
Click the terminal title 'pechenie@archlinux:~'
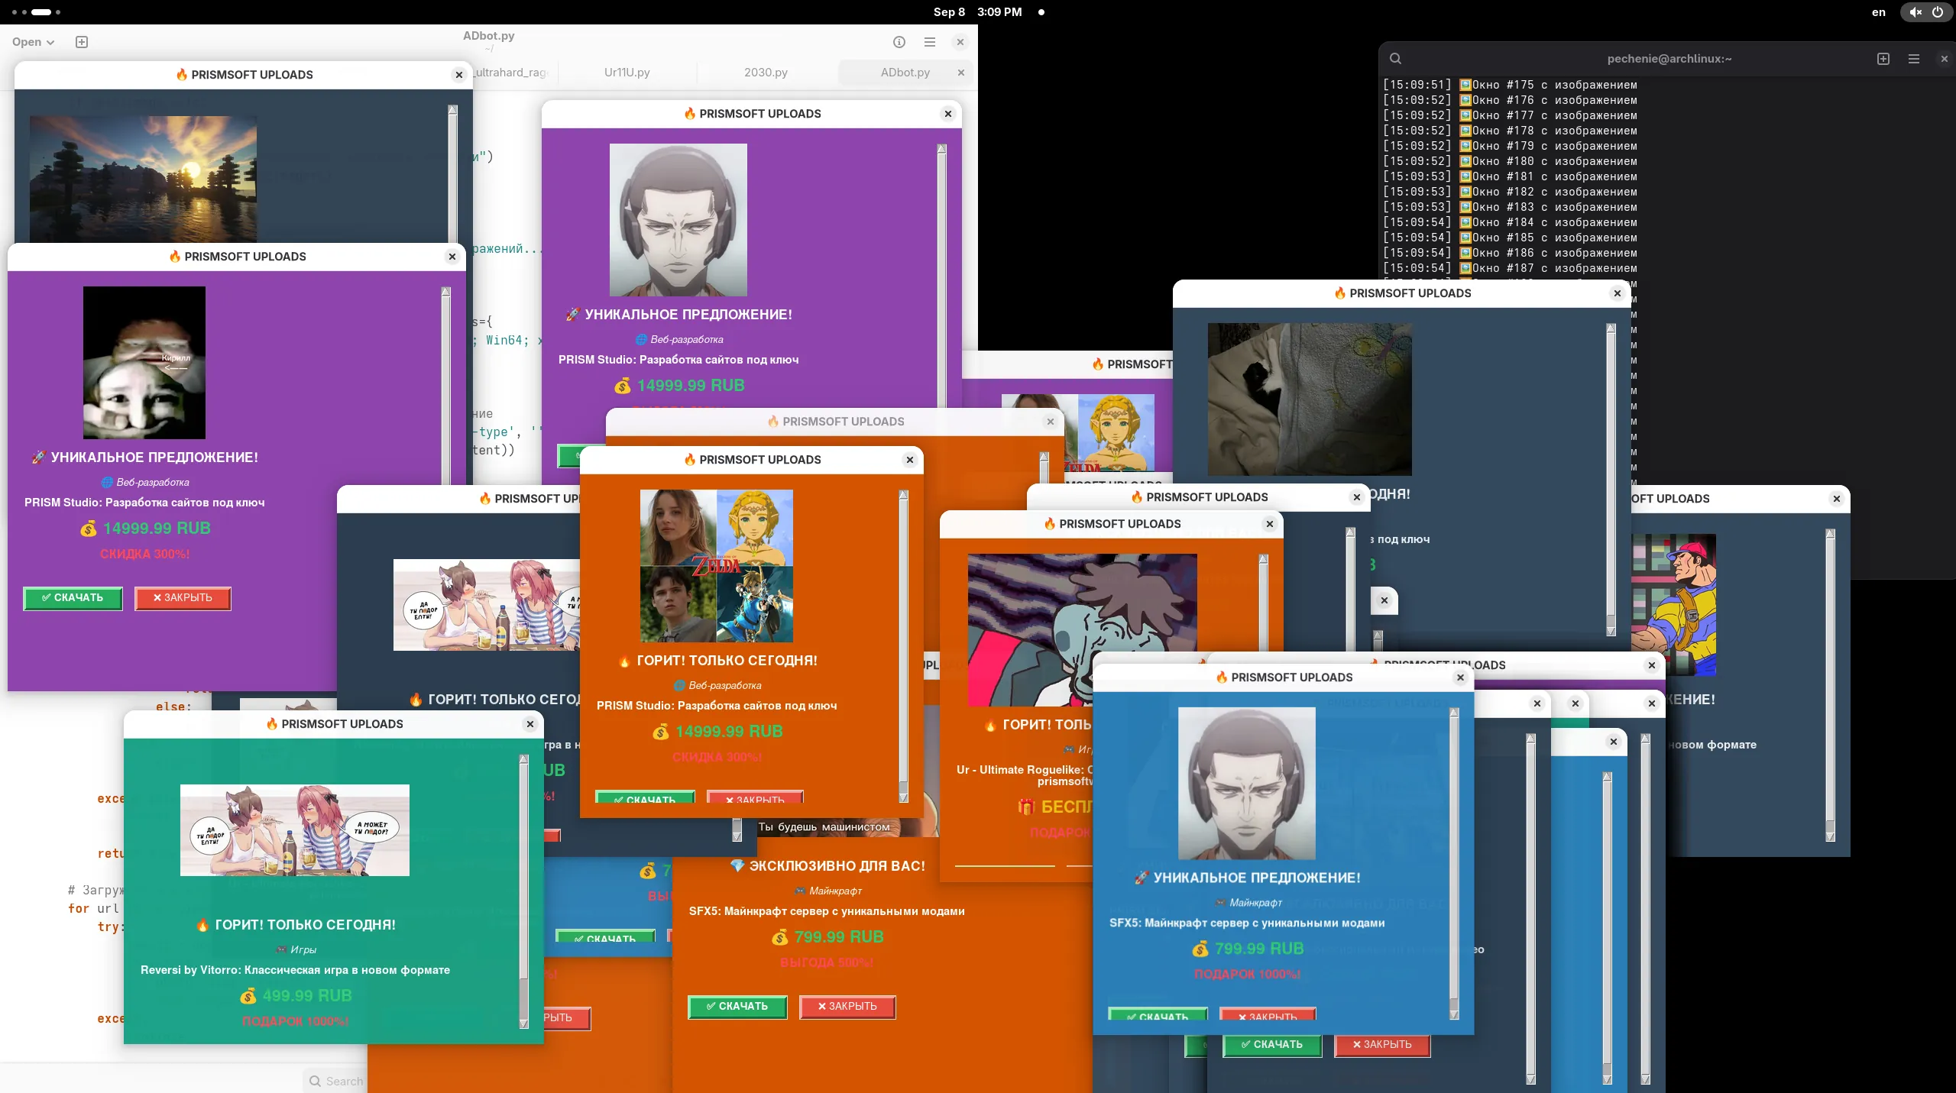coord(1669,59)
